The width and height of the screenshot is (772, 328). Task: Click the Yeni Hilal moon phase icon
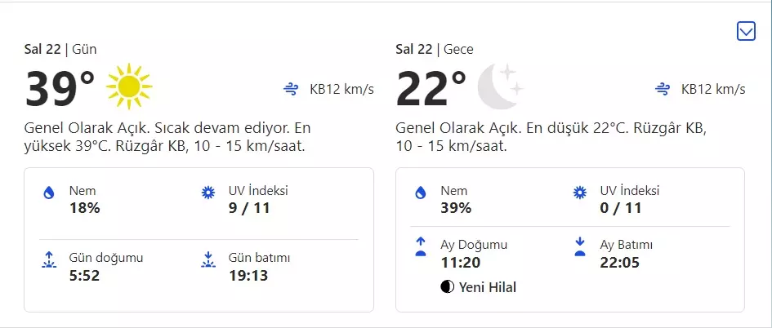(446, 287)
